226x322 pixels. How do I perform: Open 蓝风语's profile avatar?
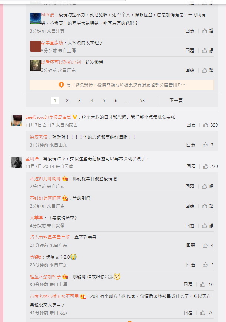tap(16, 162)
